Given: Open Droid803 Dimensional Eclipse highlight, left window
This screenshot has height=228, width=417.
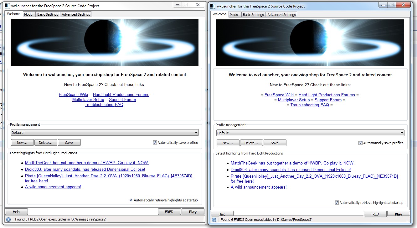Looking at the screenshot, I should pos(85,169).
